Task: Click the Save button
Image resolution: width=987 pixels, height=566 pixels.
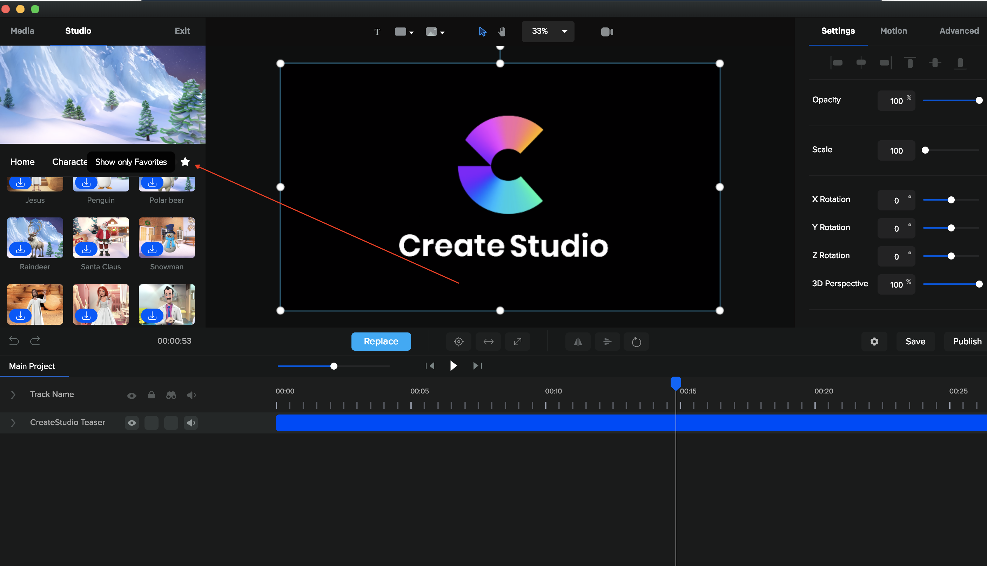Action: (915, 341)
